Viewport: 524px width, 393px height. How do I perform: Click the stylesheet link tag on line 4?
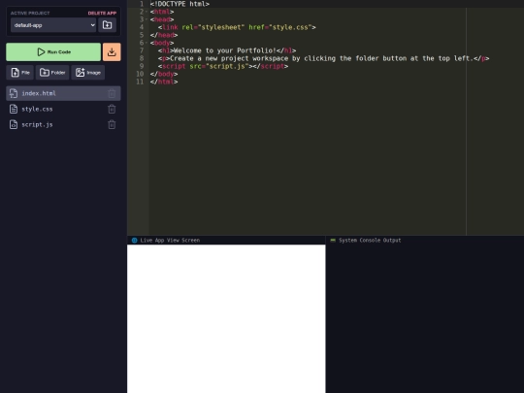237,27
